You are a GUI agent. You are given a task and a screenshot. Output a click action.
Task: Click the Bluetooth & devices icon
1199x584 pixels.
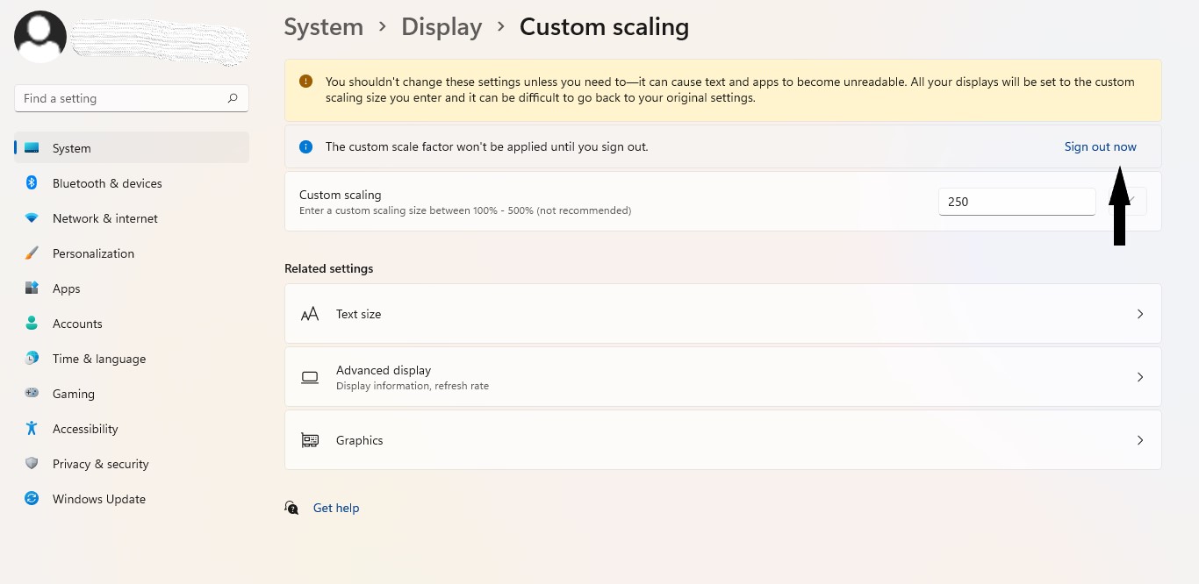(32, 183)
